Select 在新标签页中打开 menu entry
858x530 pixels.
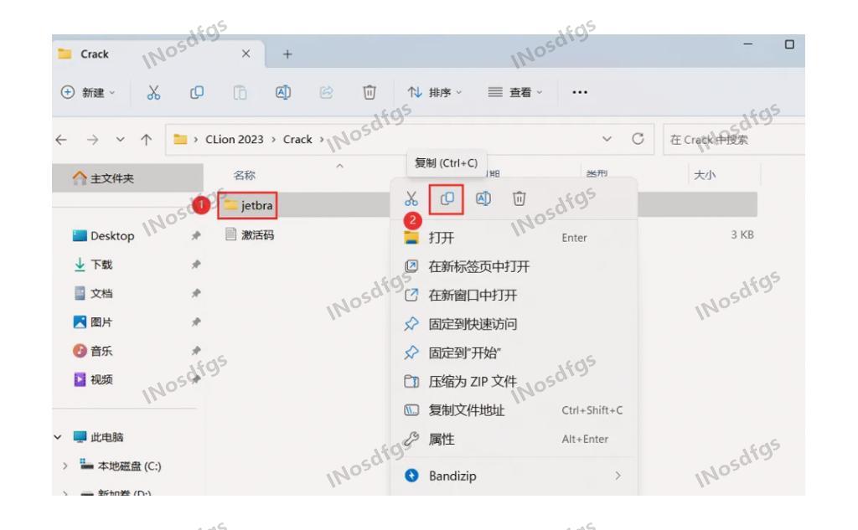point(514,266)
